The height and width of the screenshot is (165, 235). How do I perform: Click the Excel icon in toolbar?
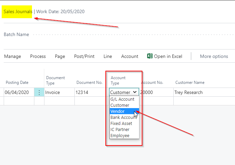pyautogui.click(x=150, y=56)
